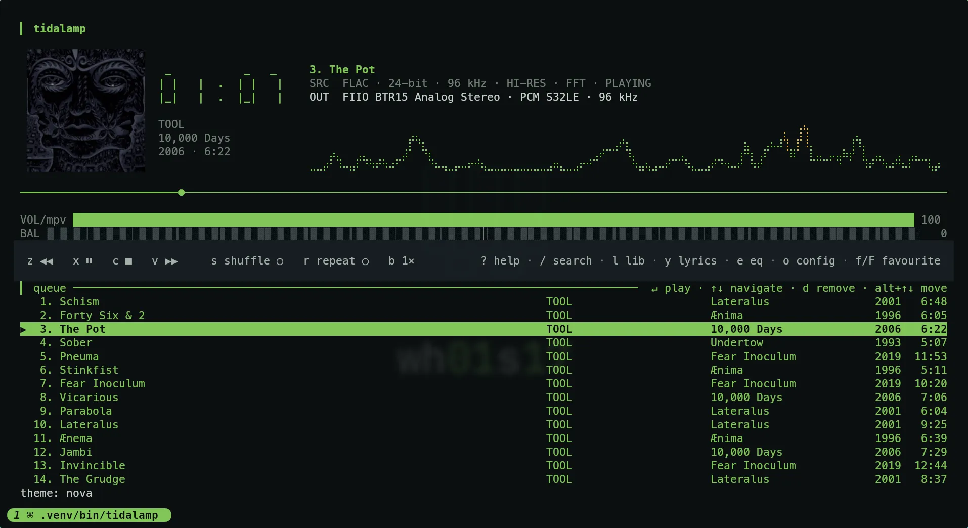The width and height of the screenshot is (968, 528).
Task: Open the lib view
Action: [x=629, y=261]
